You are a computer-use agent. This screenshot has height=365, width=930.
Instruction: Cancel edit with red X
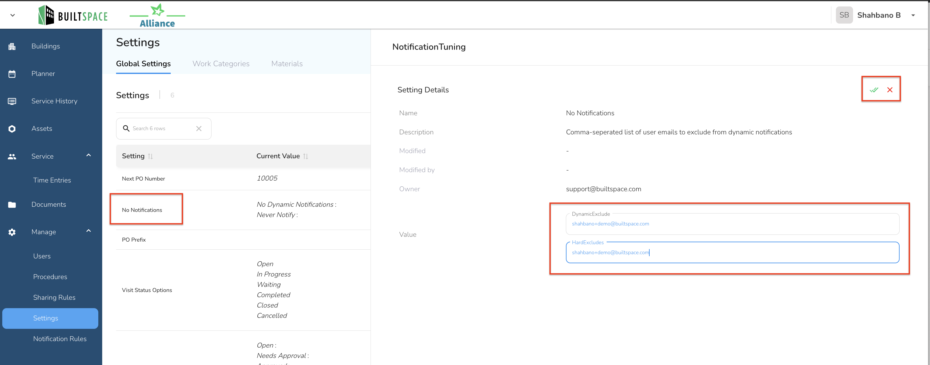890,90
